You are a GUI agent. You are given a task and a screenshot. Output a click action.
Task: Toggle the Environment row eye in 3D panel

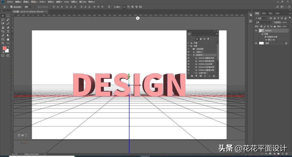pos(188,43)
